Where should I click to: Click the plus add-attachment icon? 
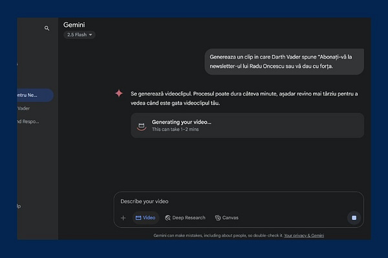[x=124, y=218]
